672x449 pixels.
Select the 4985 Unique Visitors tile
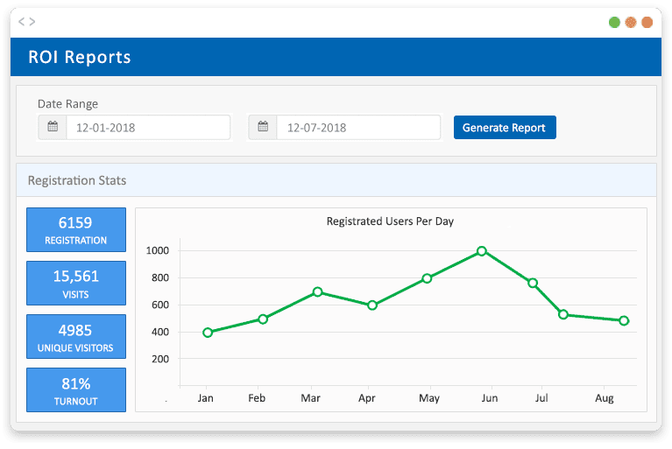[x=76, y=337]
